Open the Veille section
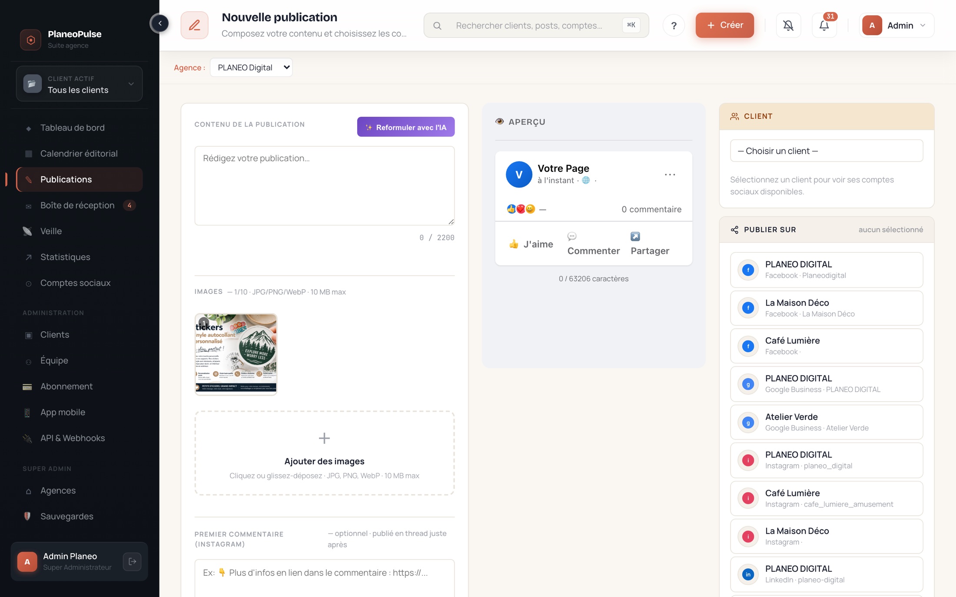The height and width of the screenshot is (597, 956). click(79, 231)
